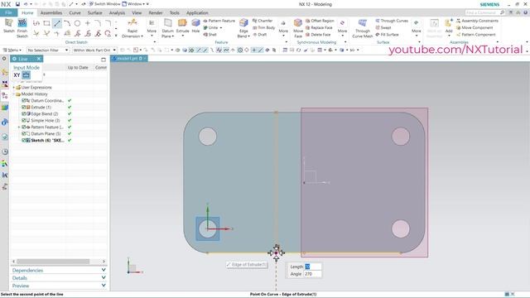Click More in Synchronous Modeling group
530x298 pixels.
click(342, 27)
